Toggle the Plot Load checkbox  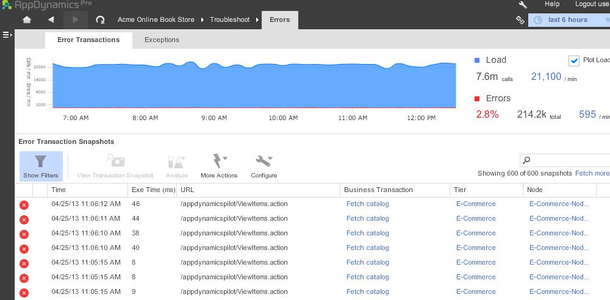[573, 60]
